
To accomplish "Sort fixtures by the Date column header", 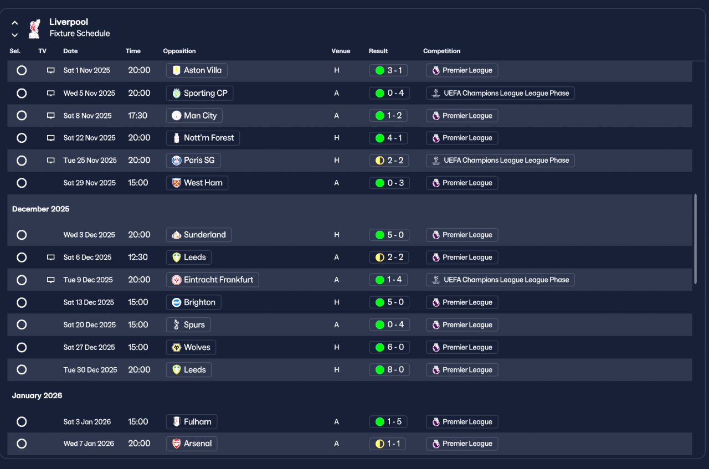I will click(x=70, y=51).
